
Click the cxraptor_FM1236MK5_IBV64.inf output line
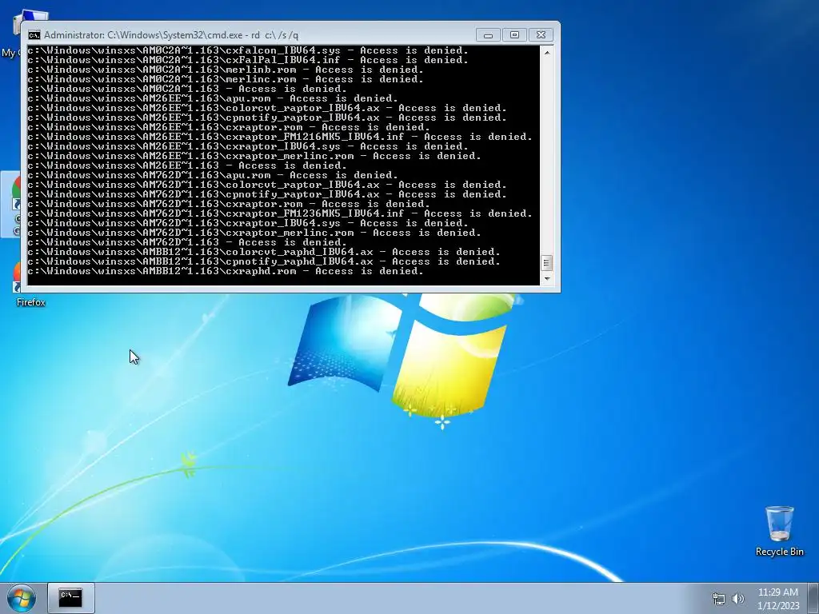point(280,213)
